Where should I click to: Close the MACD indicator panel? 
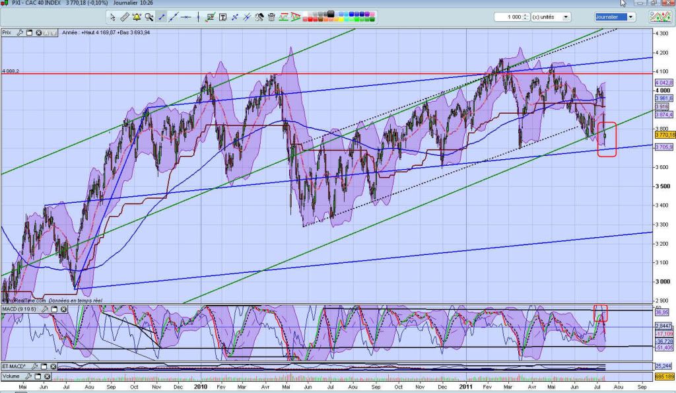click(x=63, y=308)
